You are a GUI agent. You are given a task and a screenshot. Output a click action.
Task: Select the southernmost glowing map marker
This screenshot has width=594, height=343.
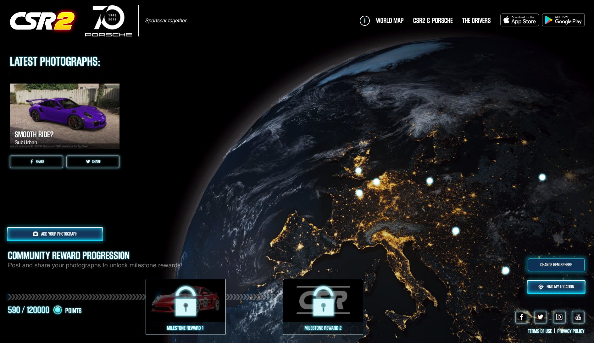click(x=505, y=270)
